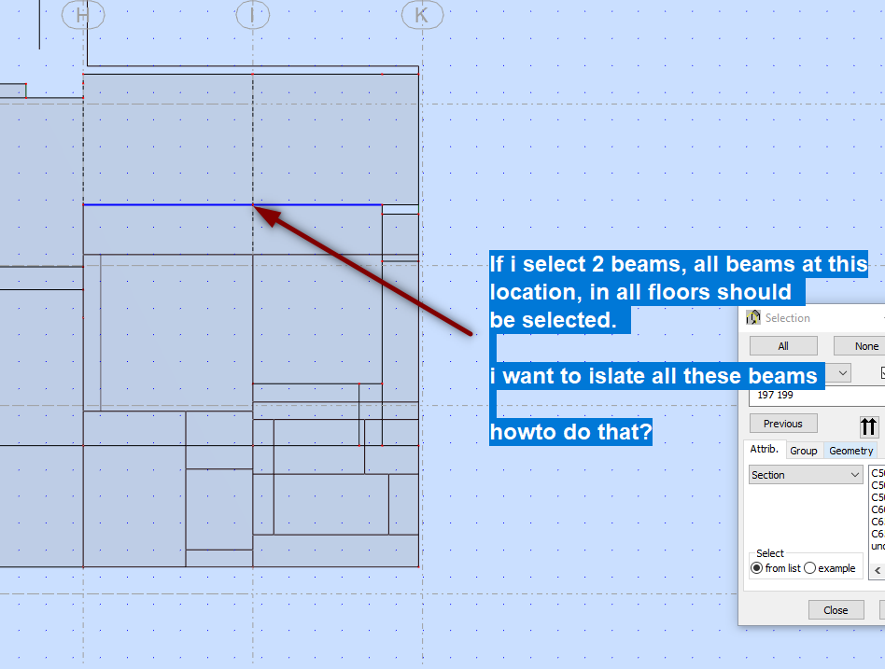Screen dimensions: 885x669
Task: Tick the checkbox right of the small dropdown
Action: pyautogui.click(x=881, y=373)
